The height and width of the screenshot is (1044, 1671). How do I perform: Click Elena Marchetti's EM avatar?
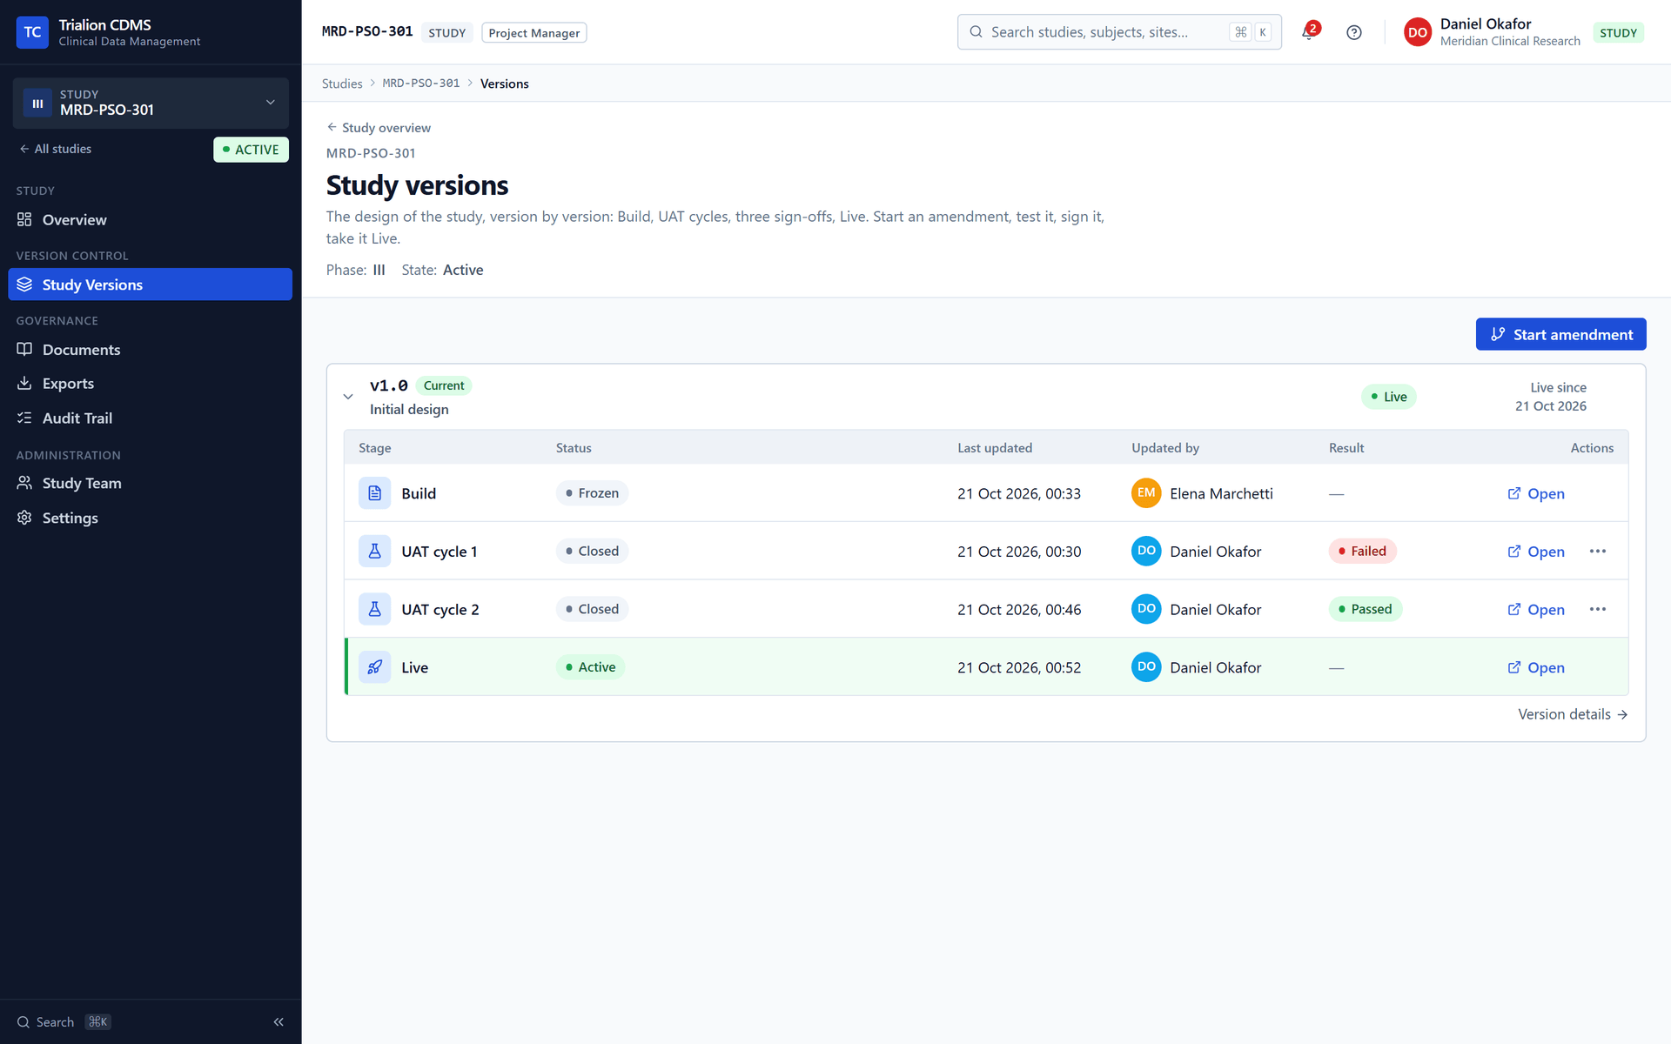tap(1146, 493)
